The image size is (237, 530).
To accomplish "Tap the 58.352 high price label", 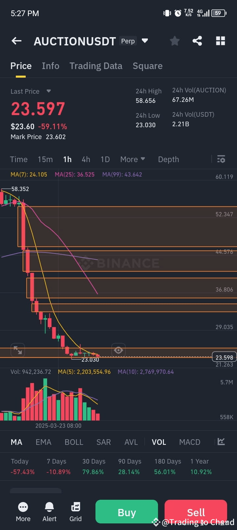I will 20,189.
